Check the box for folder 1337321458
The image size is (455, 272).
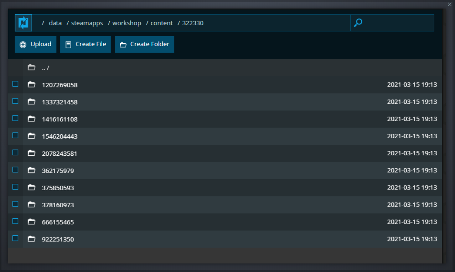click(15, 101)
